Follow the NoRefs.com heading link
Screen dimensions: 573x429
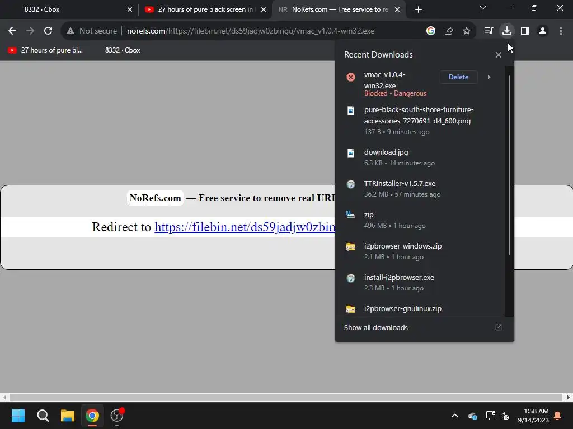pos(156,198)
